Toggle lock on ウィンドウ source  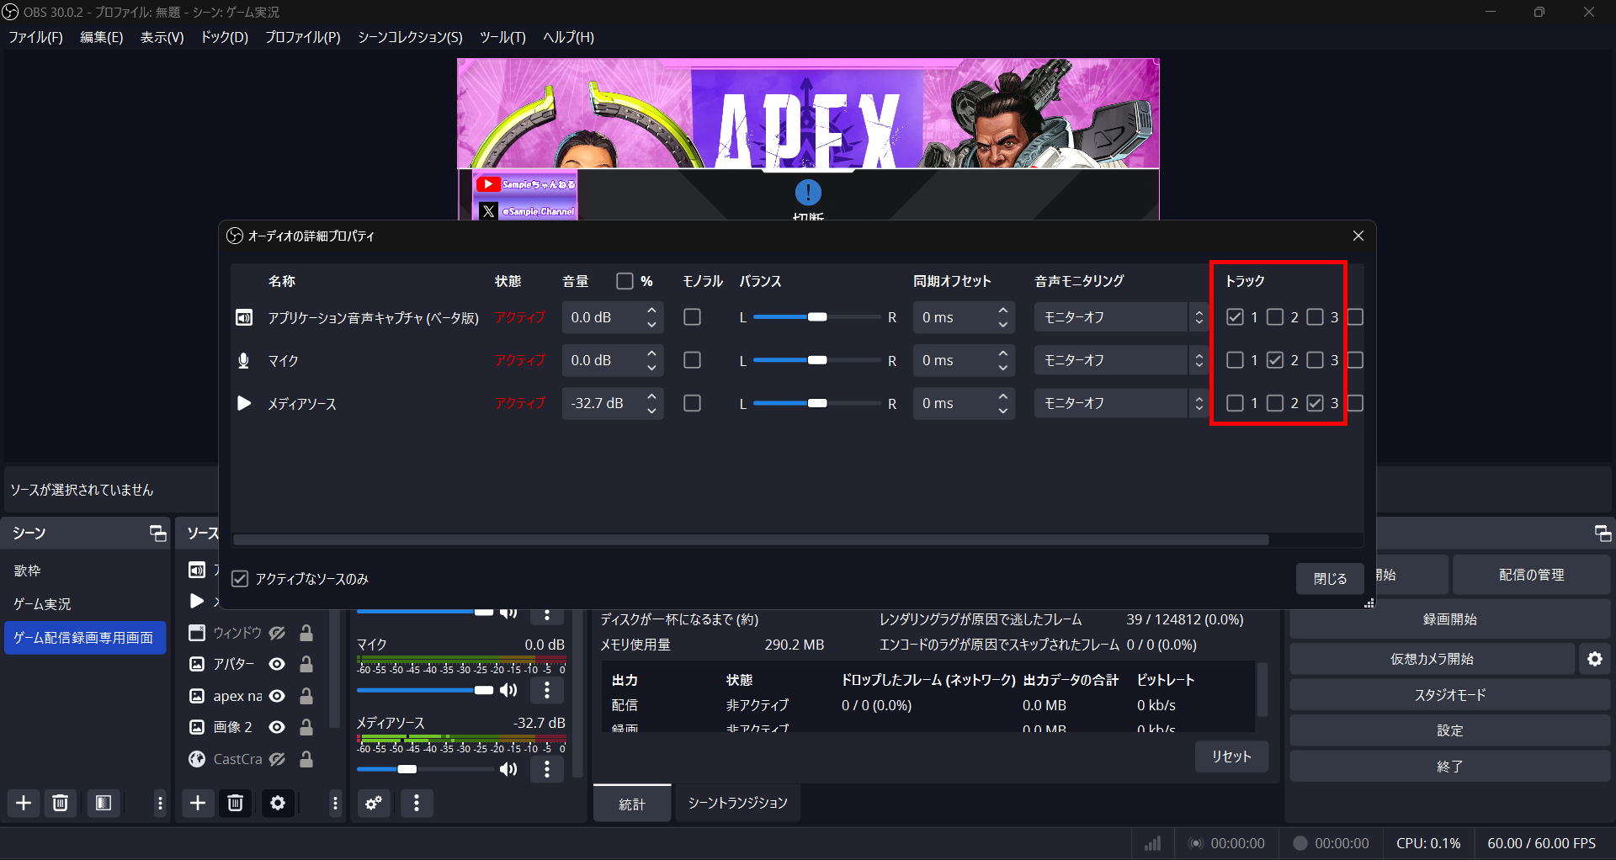click(x=306, y=633)
